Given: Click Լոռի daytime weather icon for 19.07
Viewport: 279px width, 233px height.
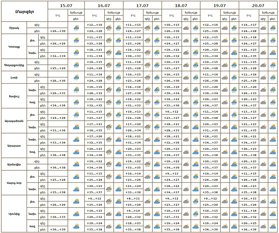Looking at the screenshot, I should pos(234,77).
